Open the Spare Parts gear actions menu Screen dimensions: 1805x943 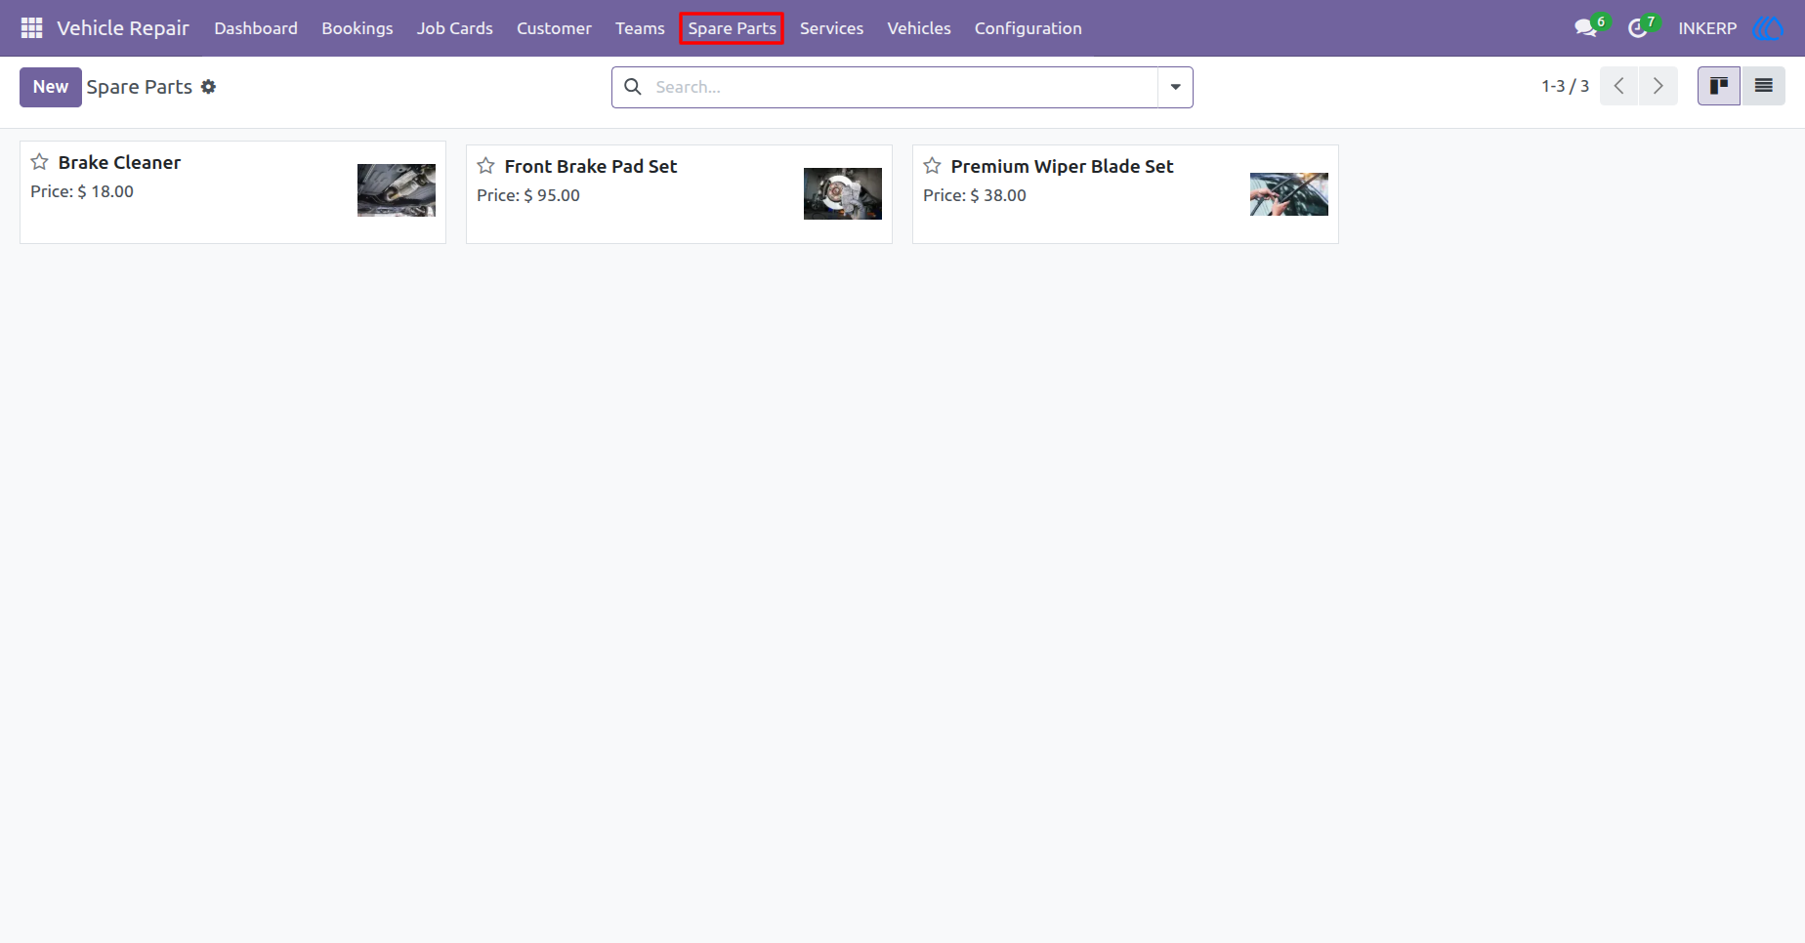pos(208,87)
